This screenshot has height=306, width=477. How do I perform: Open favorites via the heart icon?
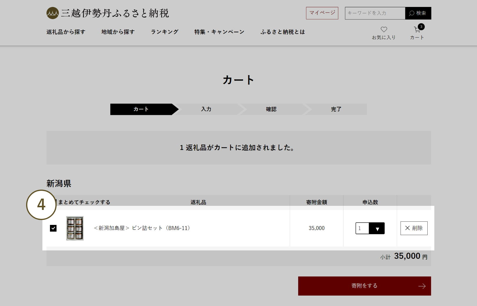click(x=384, y=30)
